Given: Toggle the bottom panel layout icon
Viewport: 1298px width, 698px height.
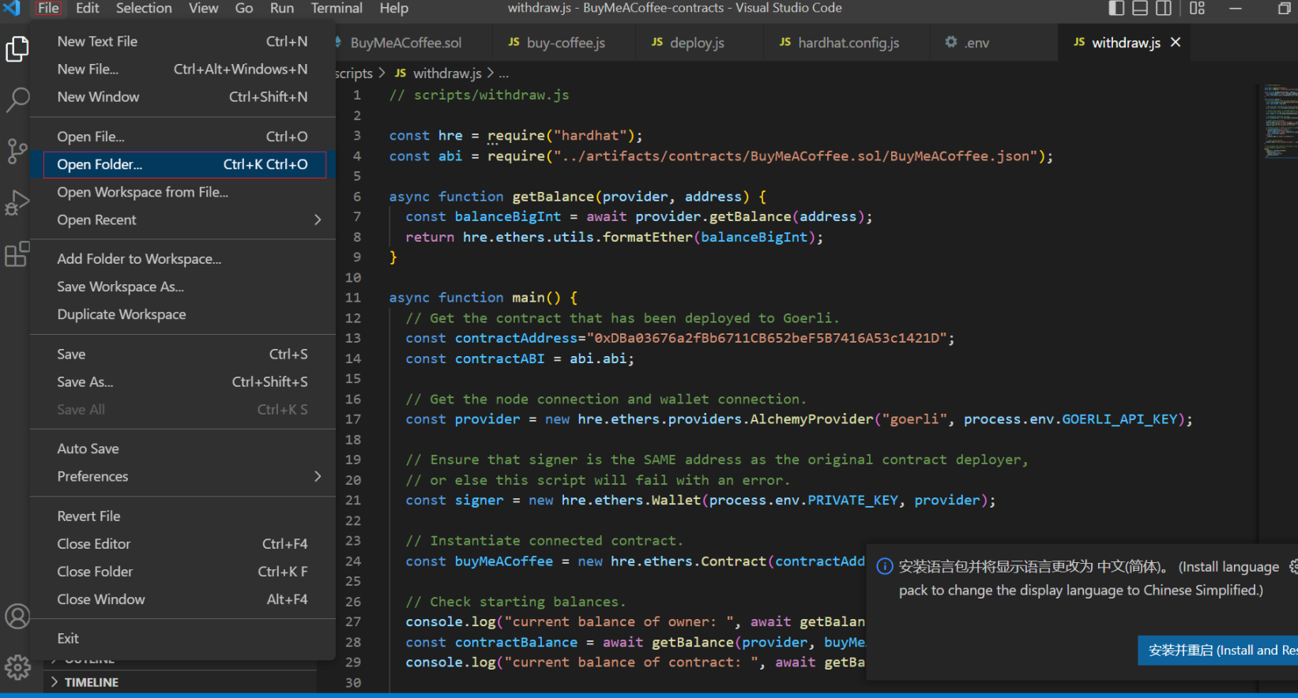Looking at the screenshot, I should click(x=1140, y=9).
